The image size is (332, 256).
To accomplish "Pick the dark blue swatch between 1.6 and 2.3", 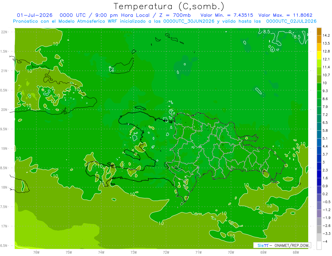I will tap(319, 174).
